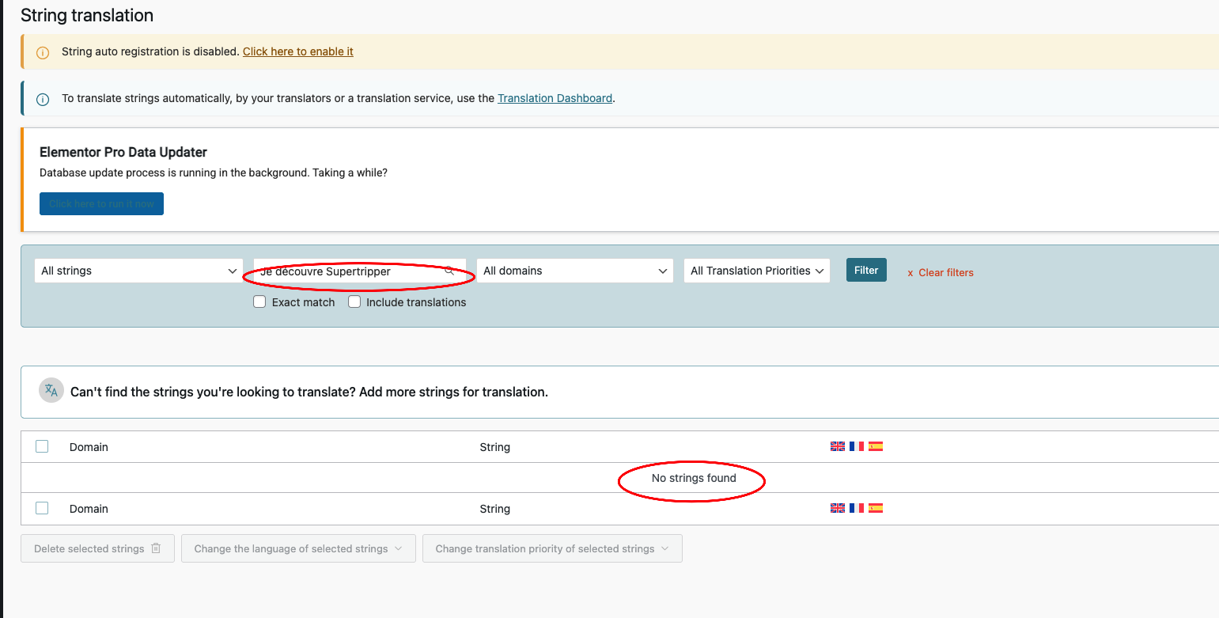Screen dimensions: 1219x618
Task: Enable the Exact match checkbox
Action: (259, 301)
